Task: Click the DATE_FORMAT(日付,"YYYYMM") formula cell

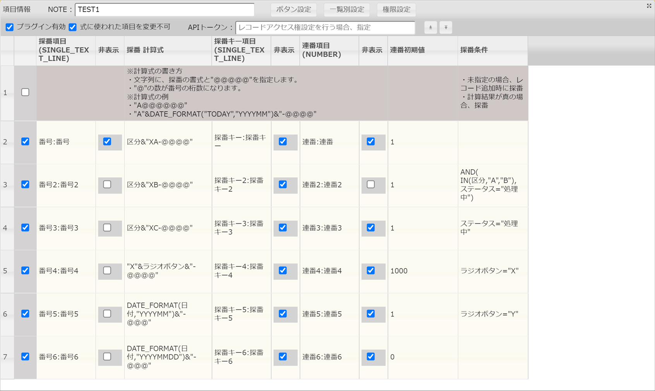Action: [x=168, y=314]
